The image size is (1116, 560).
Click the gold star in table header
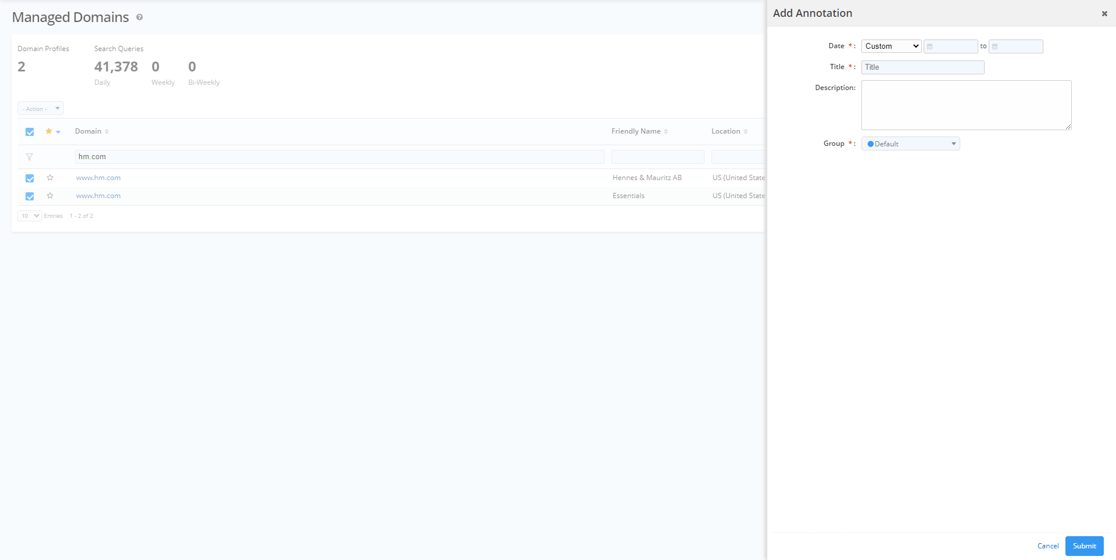(x=49, y=131)
